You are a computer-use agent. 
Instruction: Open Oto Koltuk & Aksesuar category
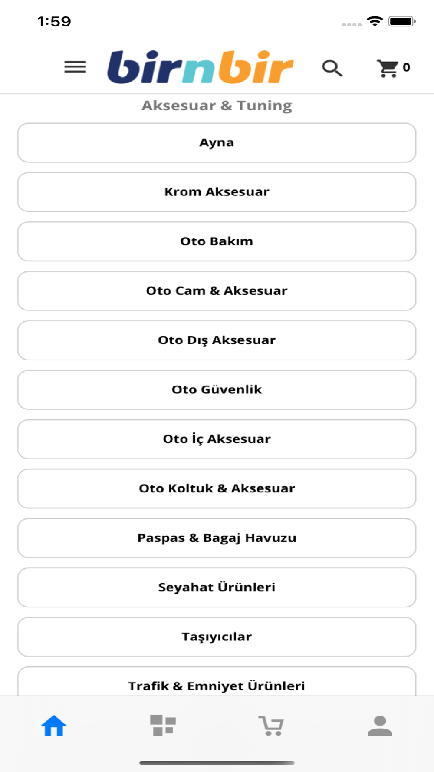[x=217, y=488]
